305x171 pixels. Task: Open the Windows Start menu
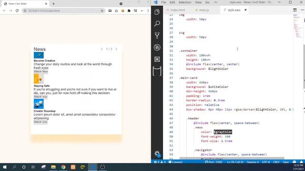(5, 167)
